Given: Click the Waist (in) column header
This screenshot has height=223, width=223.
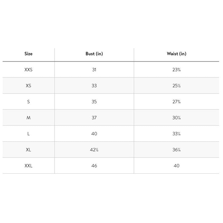Looking at the screenshot, I should 176,54.
